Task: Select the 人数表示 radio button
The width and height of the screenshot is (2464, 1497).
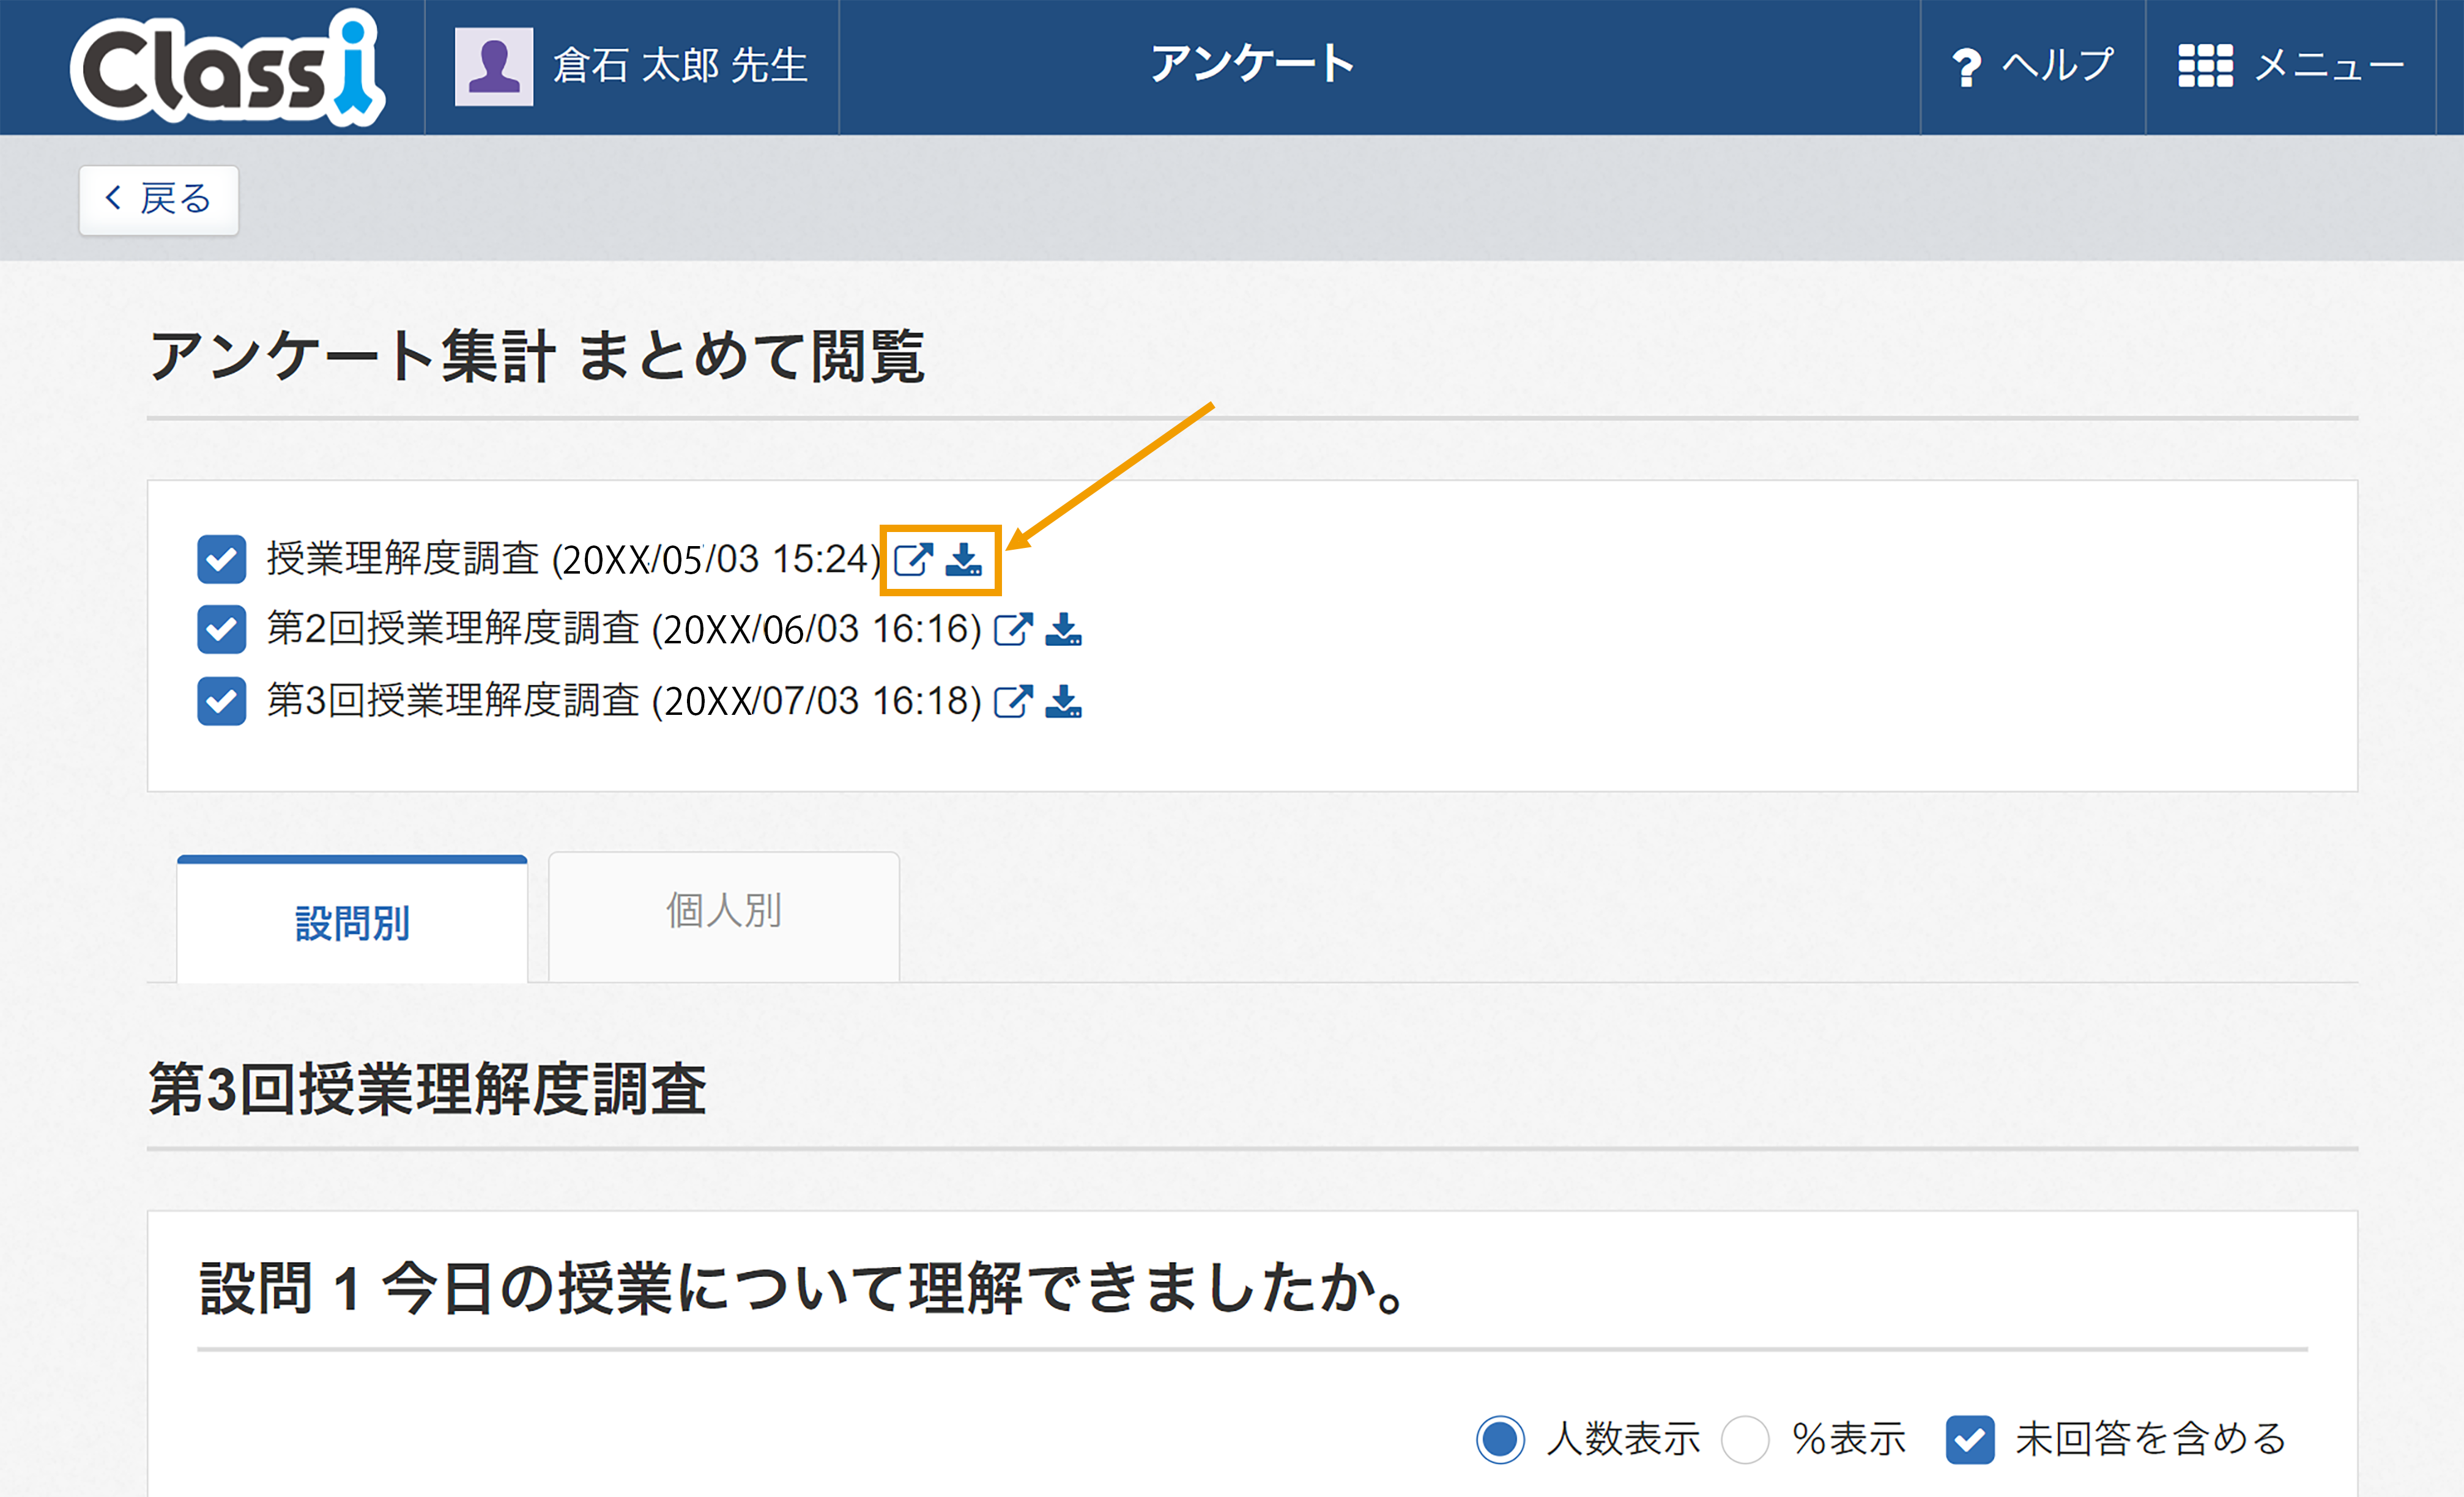Action: (x=1500, y=1440)
